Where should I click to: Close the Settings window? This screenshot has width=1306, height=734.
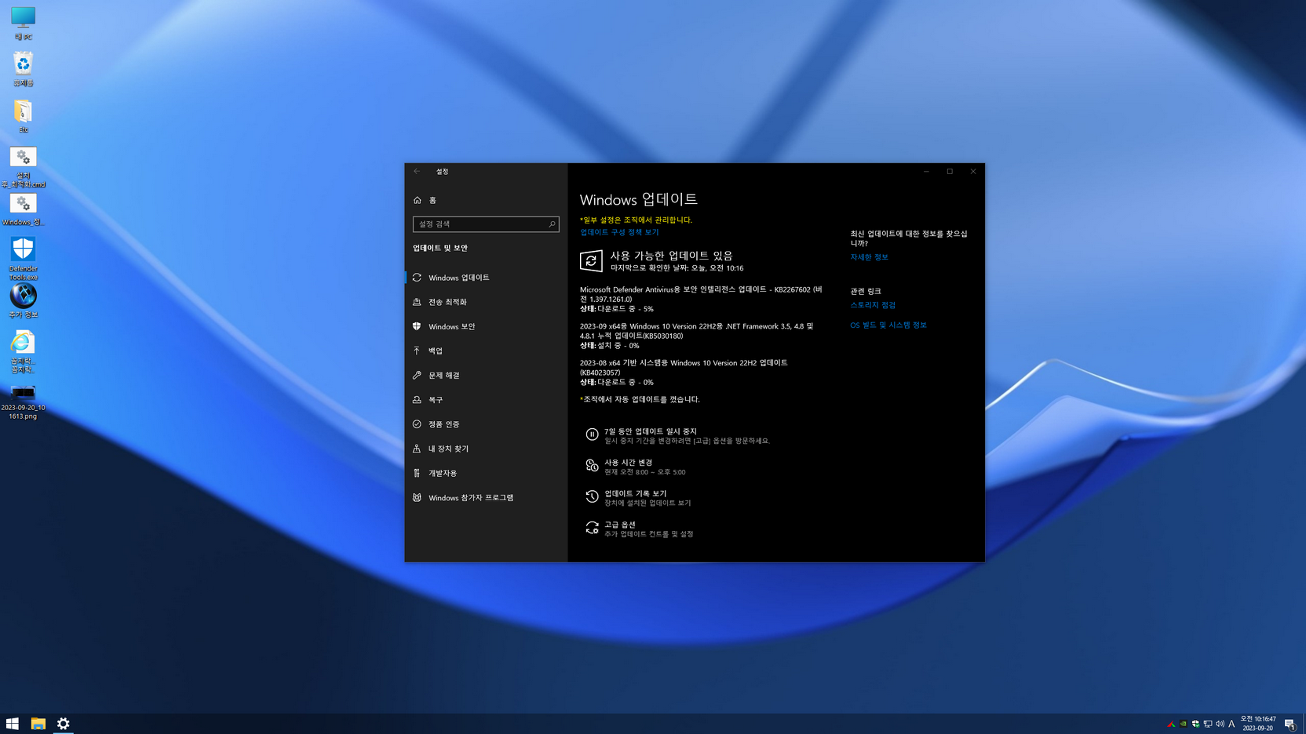pyautogui.click(x=973, y=171)
